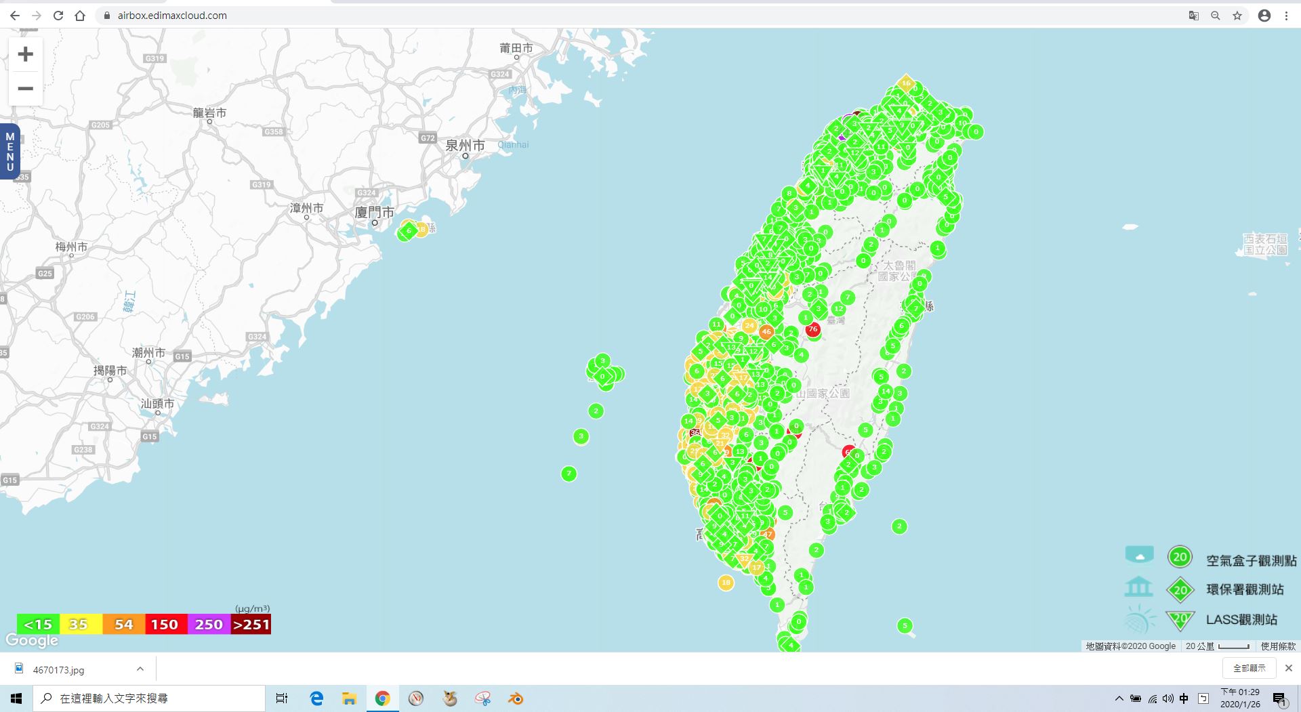
Task: Open the green 5 marker near Lanyu
Action: [905, 625]
